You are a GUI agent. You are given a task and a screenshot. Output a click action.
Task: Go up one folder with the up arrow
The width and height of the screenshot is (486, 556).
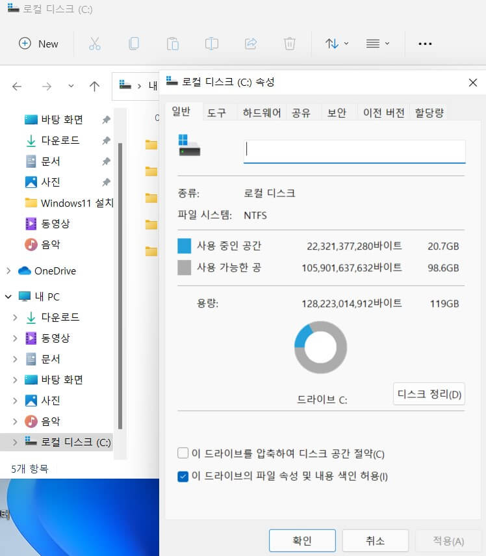click(x=94, y=86)
